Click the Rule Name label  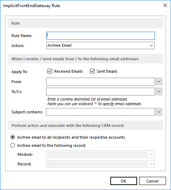[22, 36]
